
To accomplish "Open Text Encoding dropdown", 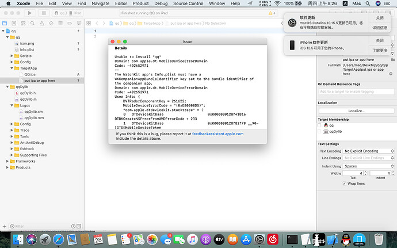I will click(x=368, y=151).
